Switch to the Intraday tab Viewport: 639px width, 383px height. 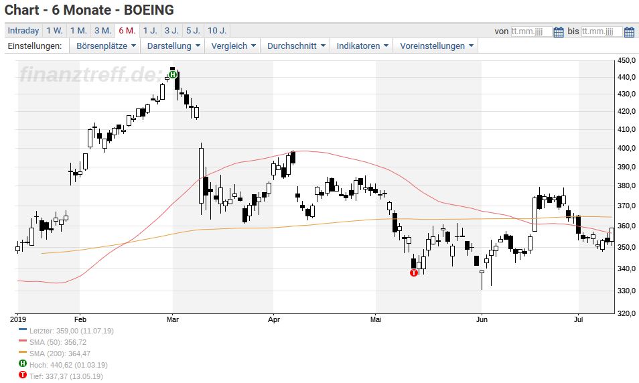coord(23,31)
